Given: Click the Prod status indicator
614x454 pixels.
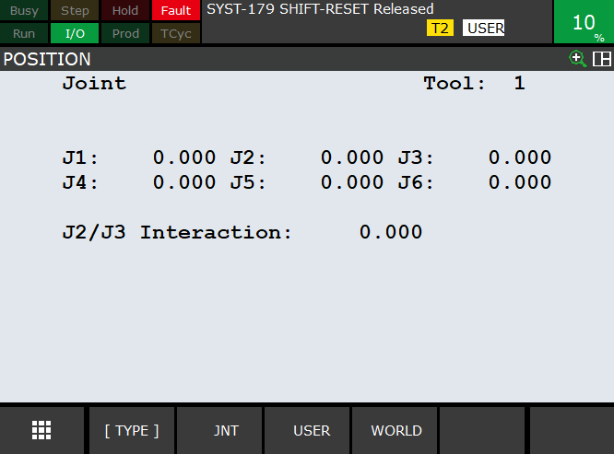Looking at the screenshot, I should coord(124,33).
